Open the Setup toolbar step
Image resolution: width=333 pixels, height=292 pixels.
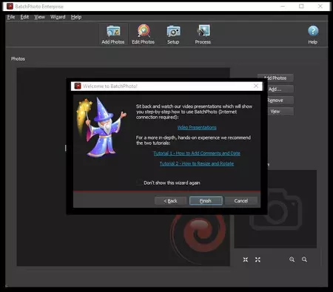pos(173,35)
